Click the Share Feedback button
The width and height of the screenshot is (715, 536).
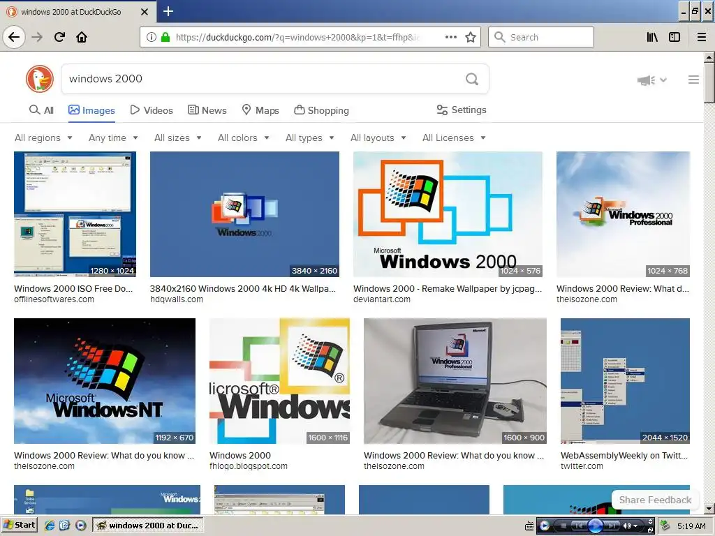[x=655, y=500]
